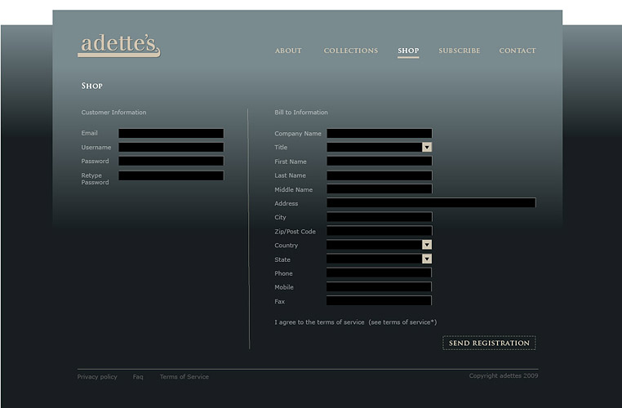Focus the Username text field
This screenshot has height=408, width=622.
[x=171, y=148]
